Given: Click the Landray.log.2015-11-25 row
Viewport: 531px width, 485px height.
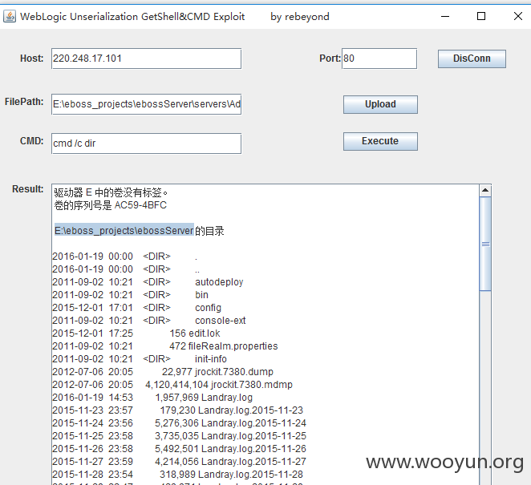Looking at the screenshot, I should pos(179,436).
